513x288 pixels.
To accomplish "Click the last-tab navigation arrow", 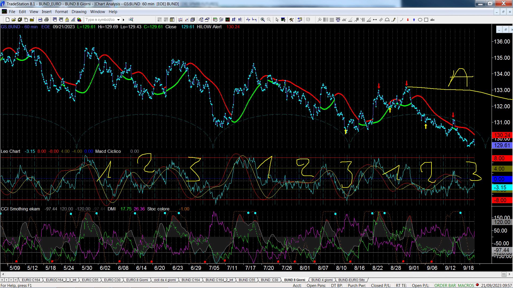I will [16, 280].
